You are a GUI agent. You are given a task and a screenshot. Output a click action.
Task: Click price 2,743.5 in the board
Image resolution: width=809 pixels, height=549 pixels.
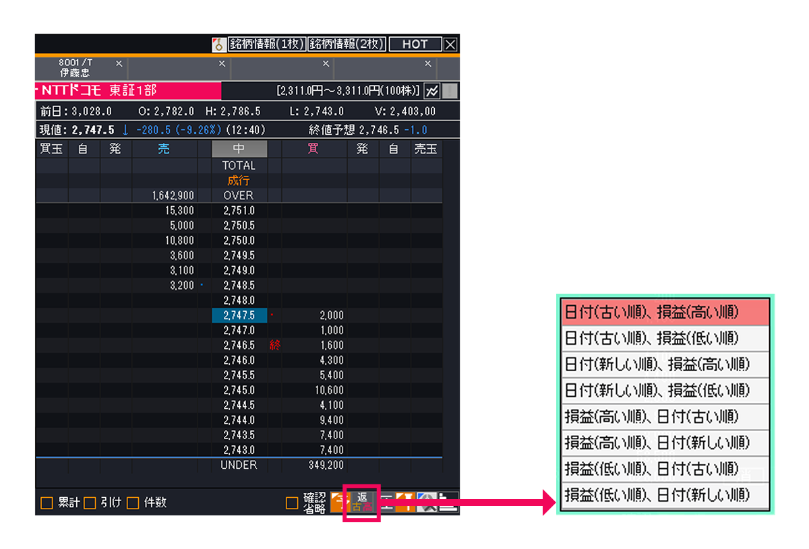[239, 435]
